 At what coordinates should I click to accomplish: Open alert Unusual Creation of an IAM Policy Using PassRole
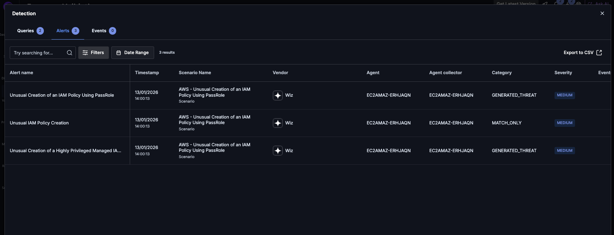pyautogui.click(x=62, y=95)
